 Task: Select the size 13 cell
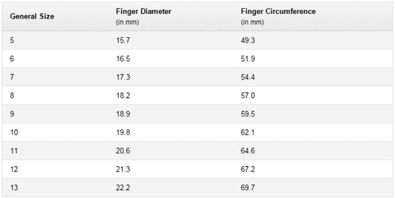pyautogui.click(x=14, y=187)
